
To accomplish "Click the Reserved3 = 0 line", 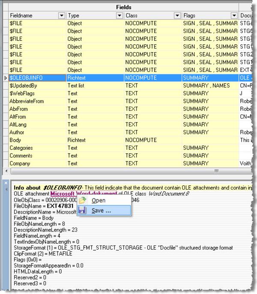I will pyautogui.click(x=30, y=283).
